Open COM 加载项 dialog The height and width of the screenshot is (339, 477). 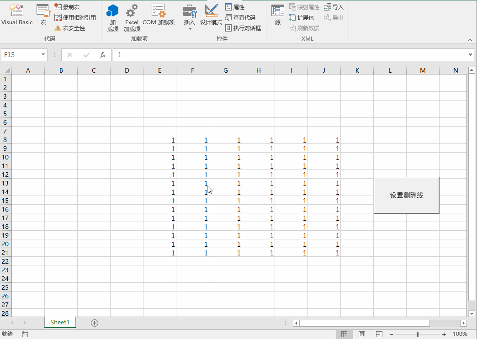point(159,15)
